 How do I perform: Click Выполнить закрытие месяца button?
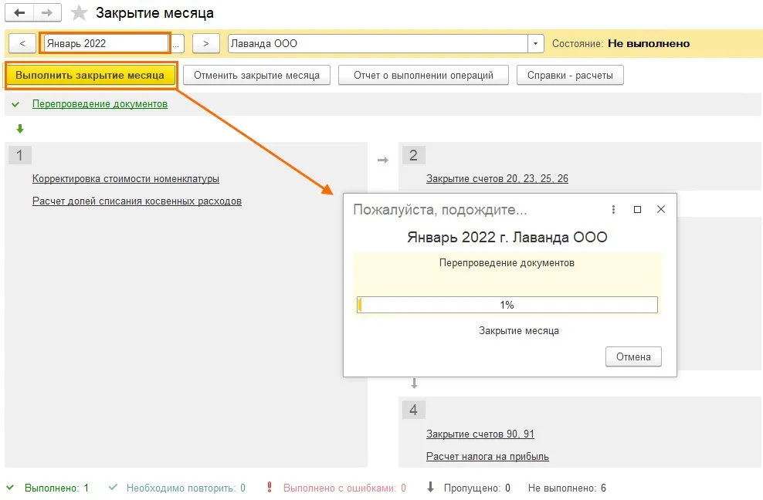coord(90,76)
